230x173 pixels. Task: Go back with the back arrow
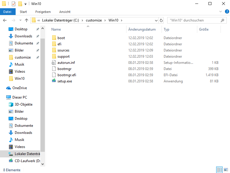click(x=5, y=20)
